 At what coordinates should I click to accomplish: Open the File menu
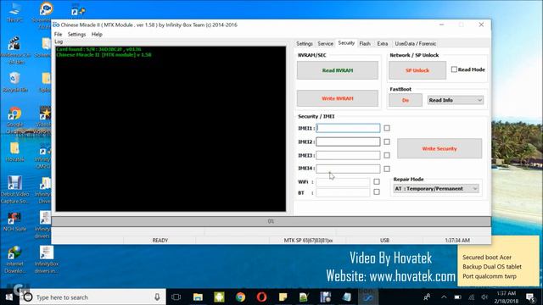point(58,34)
